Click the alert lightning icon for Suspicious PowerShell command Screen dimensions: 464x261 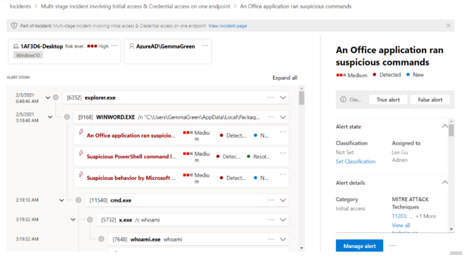pos(81,153)
